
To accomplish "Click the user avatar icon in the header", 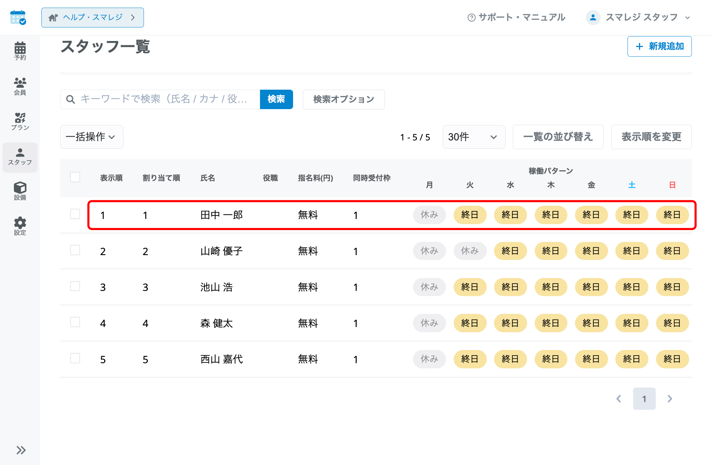I will point(593,17).
